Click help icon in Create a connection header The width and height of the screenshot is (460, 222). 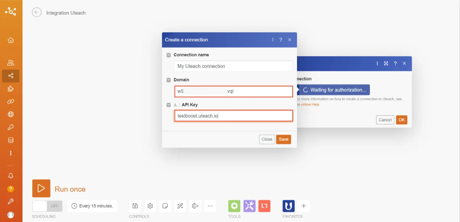pyautogui.click(x=281, y=40)
